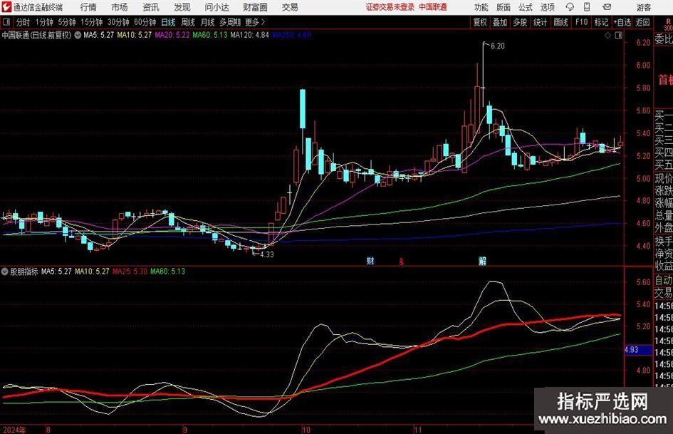673x434 pixels.
Task: Open the 财富圈 menu
Action: pyautogui.click(x=255, y=7)
